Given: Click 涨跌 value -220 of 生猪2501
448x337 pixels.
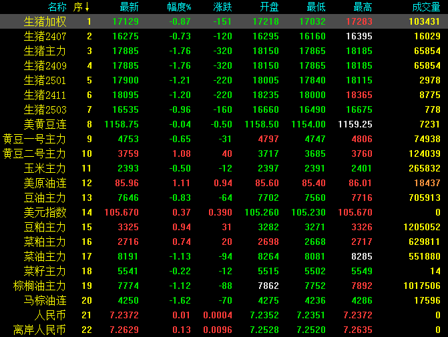Looking at the screenshot, I should (x=222, y=80).
